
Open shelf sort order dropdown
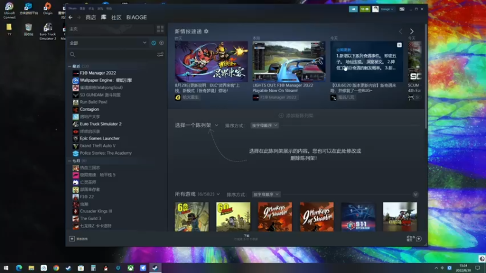click(x=264, y=126)
